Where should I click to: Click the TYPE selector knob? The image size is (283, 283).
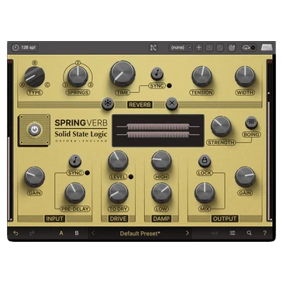pyautogui.click(x=34, y=77)
